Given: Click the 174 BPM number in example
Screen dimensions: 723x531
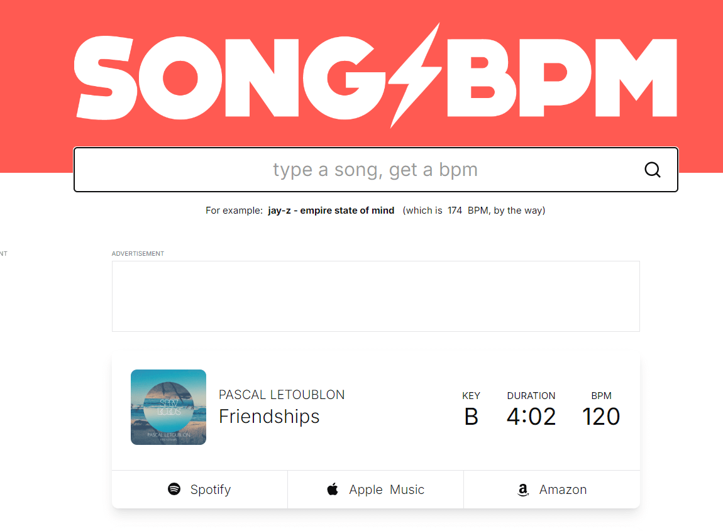Looking at the screenshot, I should tap(455, 211).
